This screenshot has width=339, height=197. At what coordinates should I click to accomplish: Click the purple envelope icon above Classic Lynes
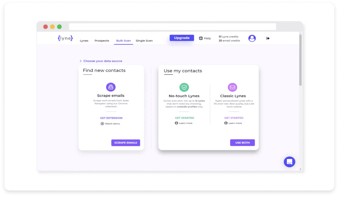coord(232,87)
